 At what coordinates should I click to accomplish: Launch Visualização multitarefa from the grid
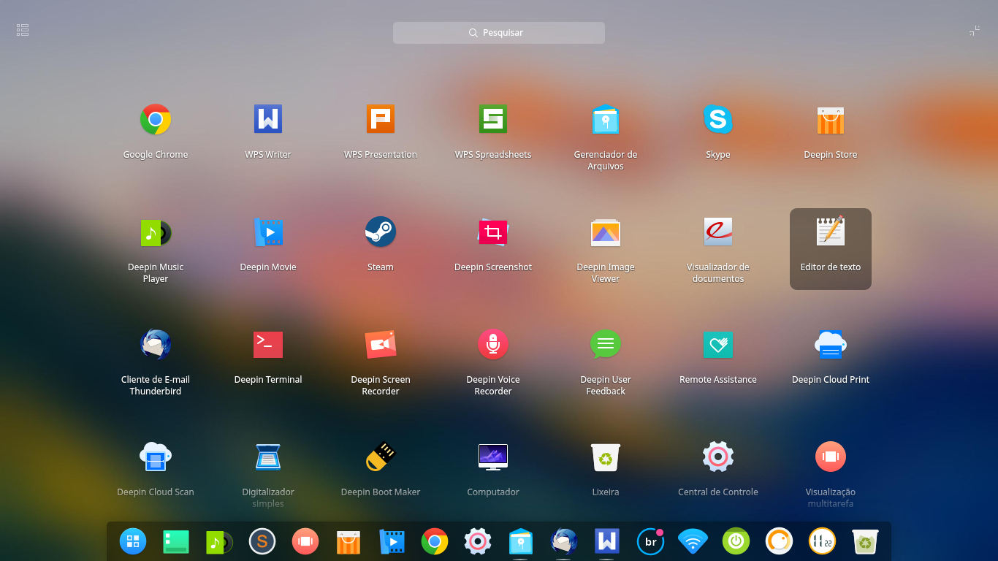(831, 457)
